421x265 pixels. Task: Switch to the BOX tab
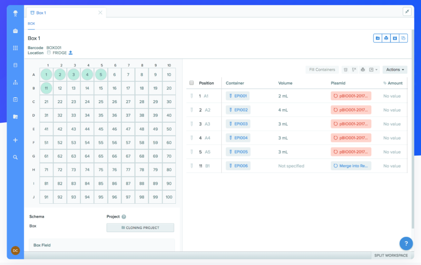(31, 23)
